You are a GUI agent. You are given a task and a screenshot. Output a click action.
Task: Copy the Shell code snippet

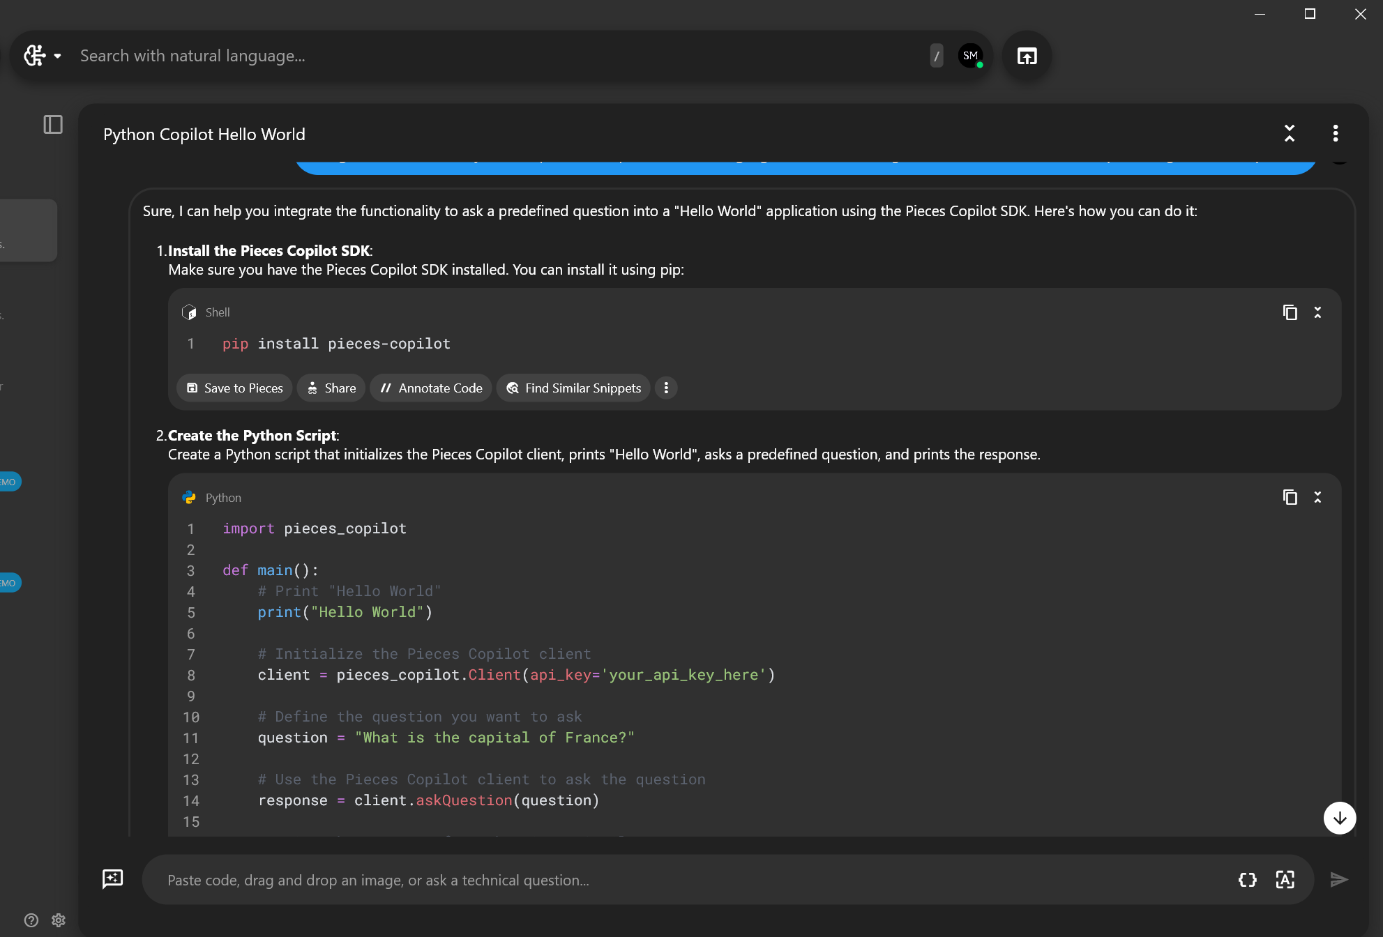1290,312
